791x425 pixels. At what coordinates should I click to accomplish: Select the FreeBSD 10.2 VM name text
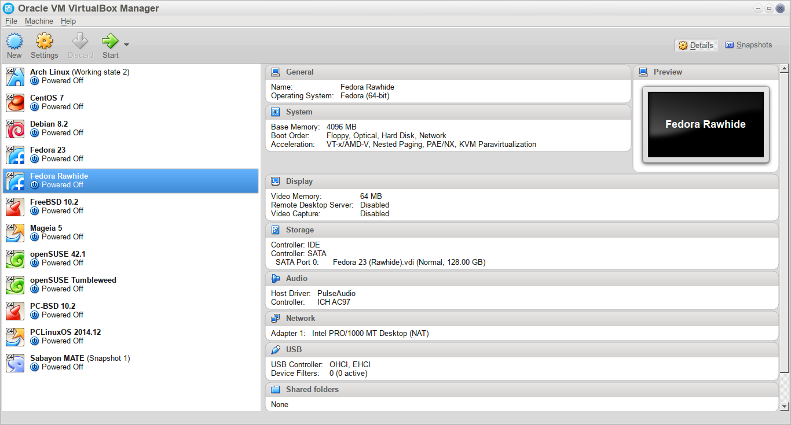54,202
